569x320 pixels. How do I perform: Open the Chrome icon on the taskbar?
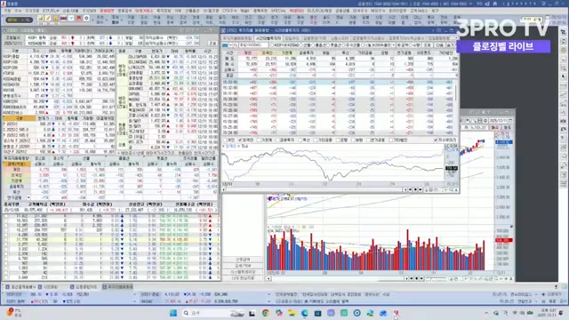(x=266, y=313)
